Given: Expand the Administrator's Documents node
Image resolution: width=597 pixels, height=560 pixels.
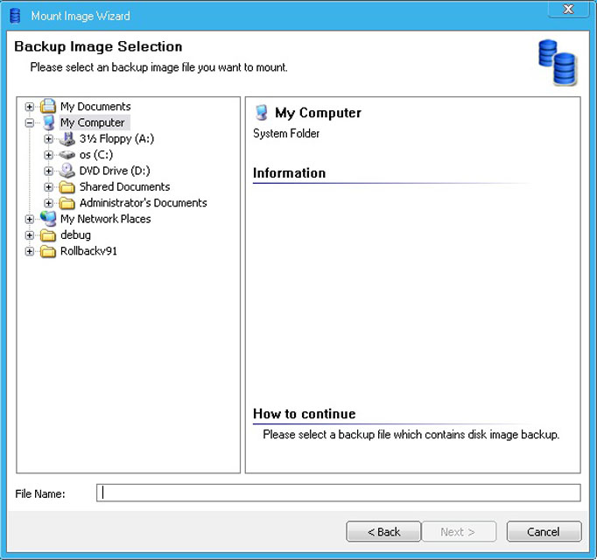Looking at the screenshot, I should [x=48, y=203].
